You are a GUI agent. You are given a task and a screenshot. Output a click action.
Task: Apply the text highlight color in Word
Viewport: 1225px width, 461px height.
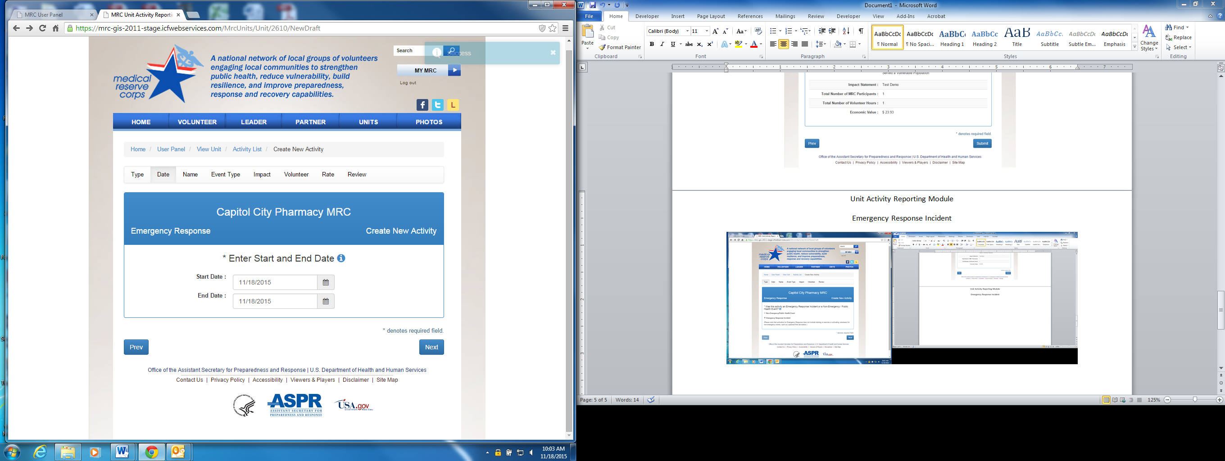(x=738, y=44)
